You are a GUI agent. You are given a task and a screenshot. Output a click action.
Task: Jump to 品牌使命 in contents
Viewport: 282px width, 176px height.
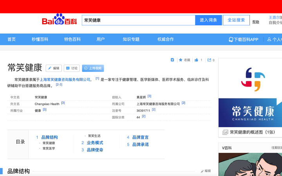coord(95,150)
